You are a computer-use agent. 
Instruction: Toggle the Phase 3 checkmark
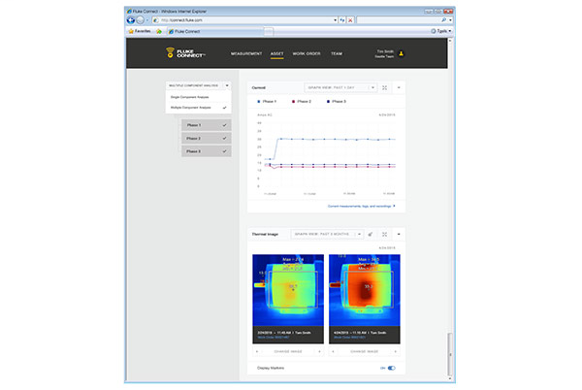click(224, 151)
